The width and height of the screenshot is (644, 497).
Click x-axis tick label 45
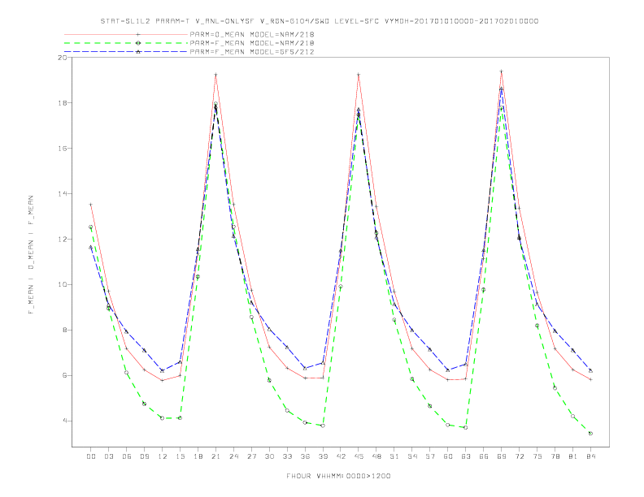point(359,456)
